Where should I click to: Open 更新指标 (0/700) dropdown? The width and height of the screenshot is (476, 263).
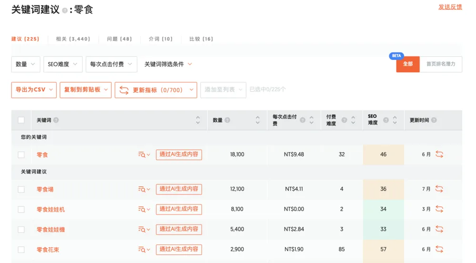click(156, 90)
